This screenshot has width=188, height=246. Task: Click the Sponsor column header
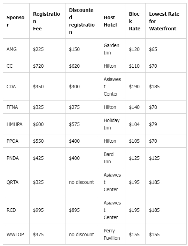point(16,21)
